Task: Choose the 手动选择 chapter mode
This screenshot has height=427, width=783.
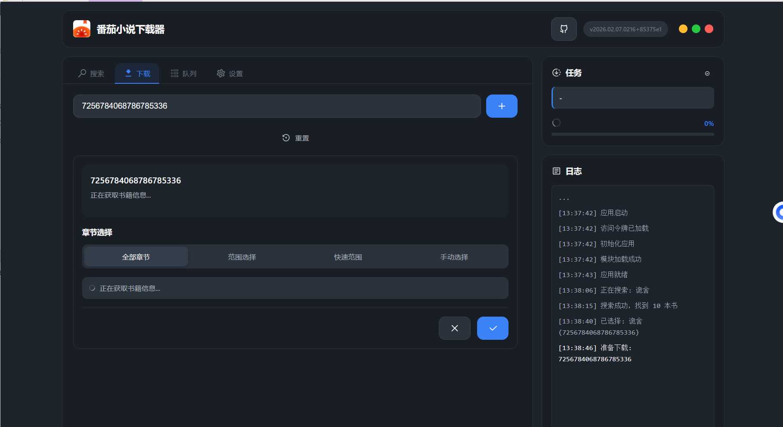Action: (x=454, y=257)
